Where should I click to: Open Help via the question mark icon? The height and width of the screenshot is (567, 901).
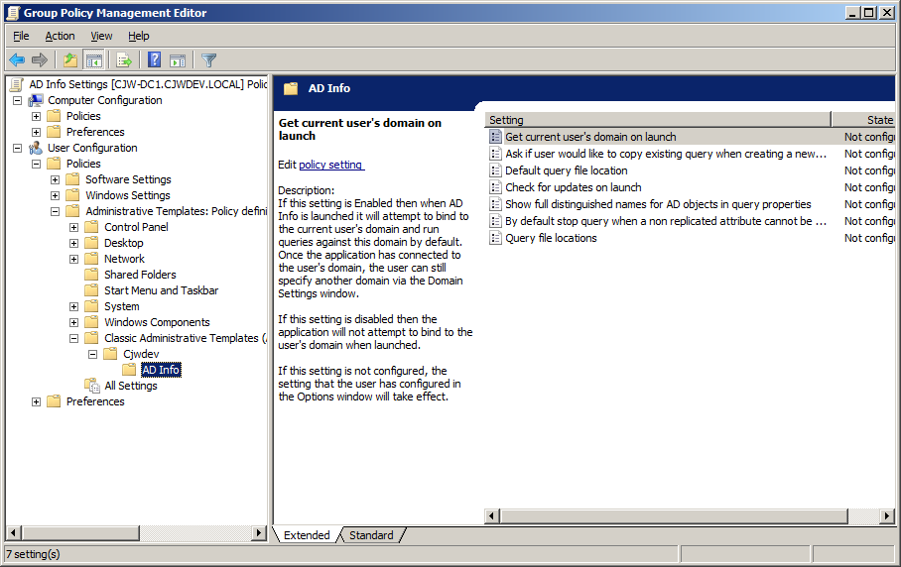pos(154,60)
